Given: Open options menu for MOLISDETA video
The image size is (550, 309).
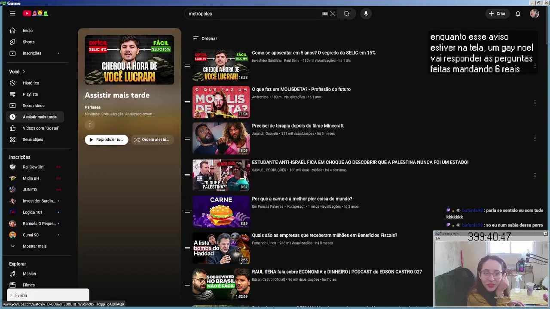Looking at the screenshot, I should click(x=535, y=102).
